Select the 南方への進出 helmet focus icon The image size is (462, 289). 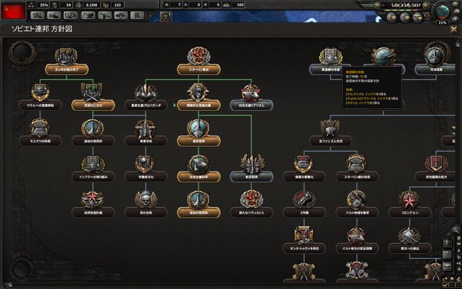410,235
